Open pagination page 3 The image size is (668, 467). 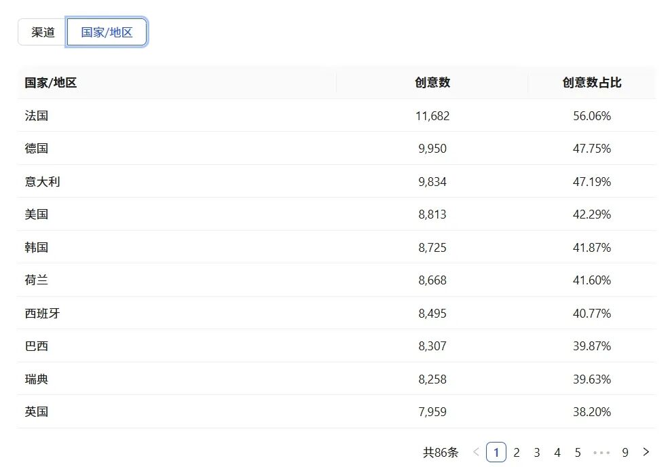tap(537, 453)
